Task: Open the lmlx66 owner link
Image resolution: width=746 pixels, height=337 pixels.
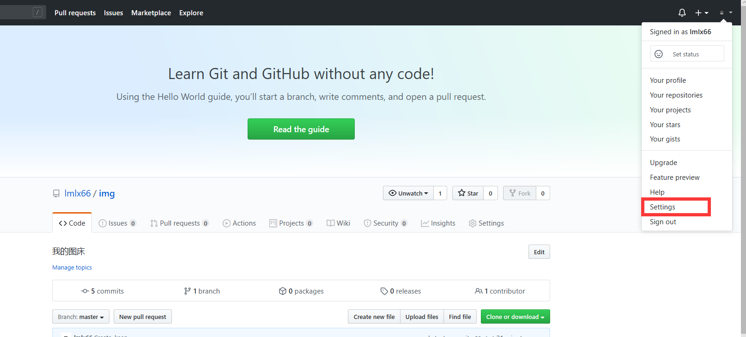Action: point(78,193)
